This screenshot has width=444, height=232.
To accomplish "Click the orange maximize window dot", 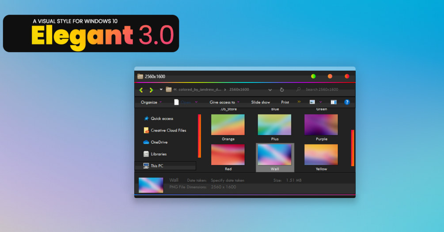I will click(x=330, y=76).
